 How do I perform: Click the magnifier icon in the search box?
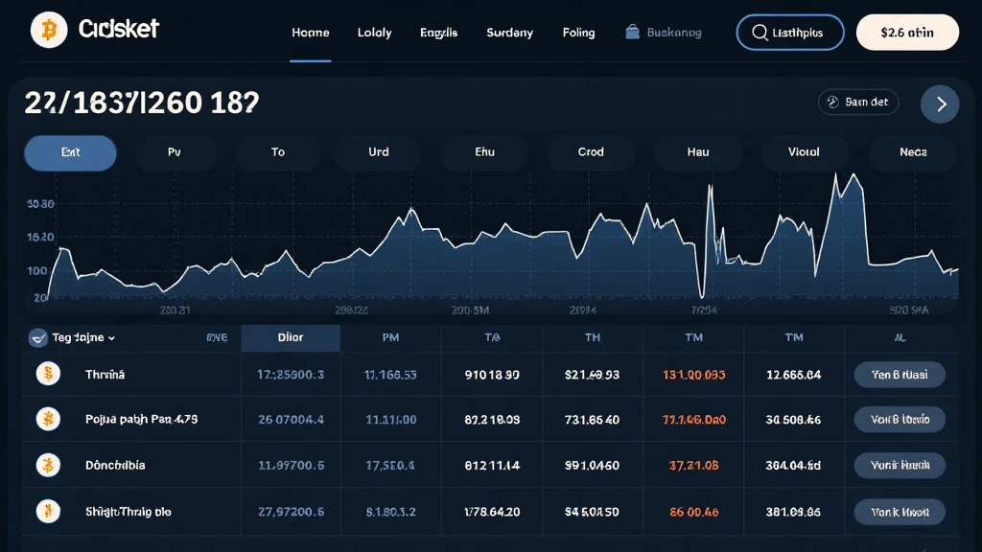coord(759,33)
